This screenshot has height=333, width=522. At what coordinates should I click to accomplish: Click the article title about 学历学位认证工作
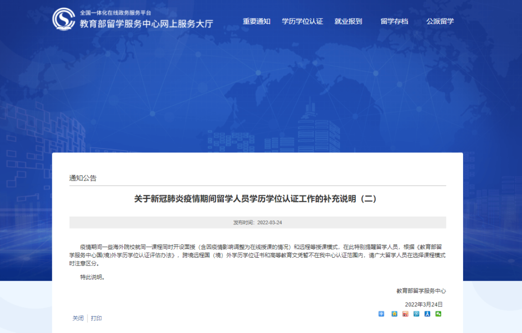coord(255,199)
